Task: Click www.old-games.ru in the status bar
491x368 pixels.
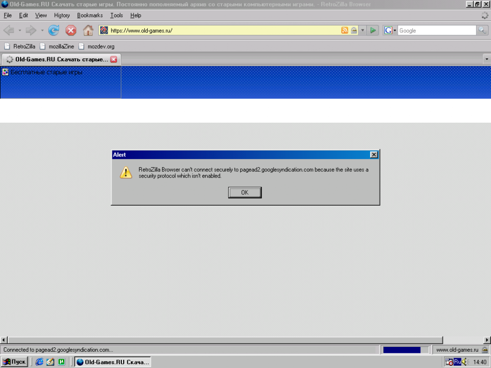Action: [457, 350]
